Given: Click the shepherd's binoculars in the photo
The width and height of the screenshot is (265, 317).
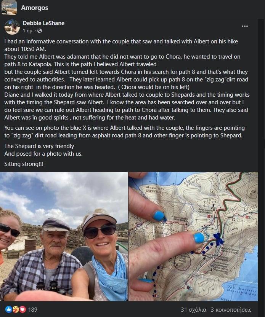Looking at the screenshot, I should 48,286.
